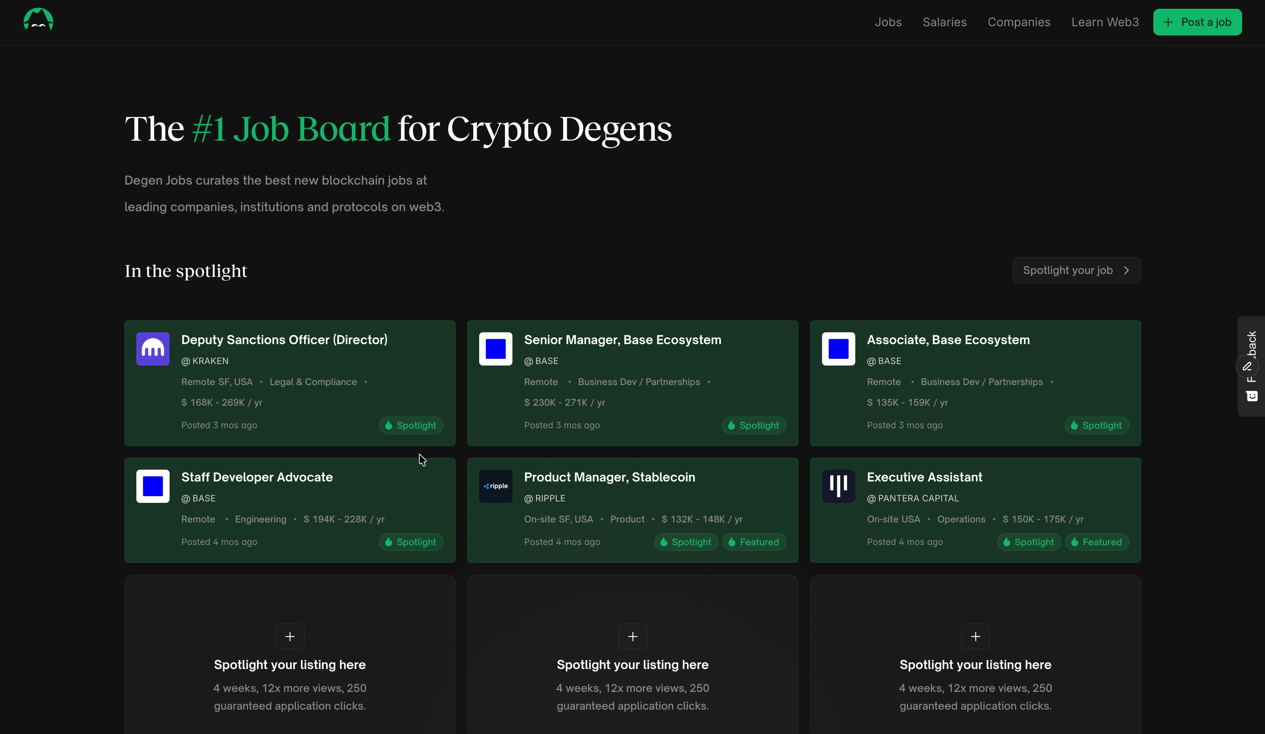Click Base logo on Staff Developer Advocate
Screen dimensions: 1265x734
coord(153,486)
